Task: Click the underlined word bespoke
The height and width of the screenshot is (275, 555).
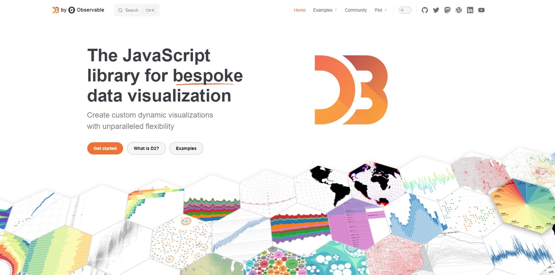Action: click(208, 76)
